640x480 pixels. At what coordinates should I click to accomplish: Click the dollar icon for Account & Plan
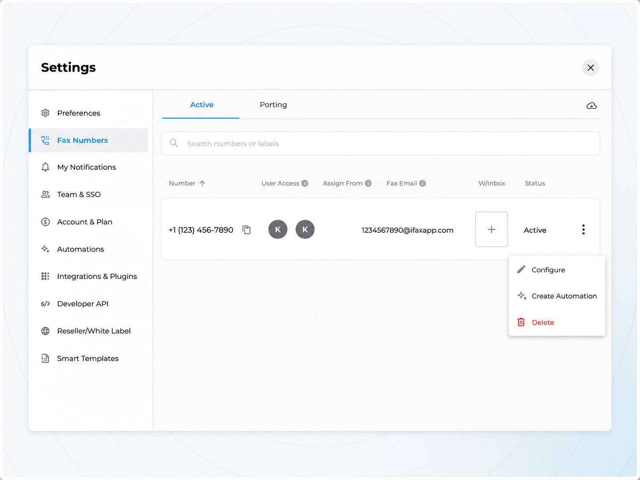pos(45,222)
